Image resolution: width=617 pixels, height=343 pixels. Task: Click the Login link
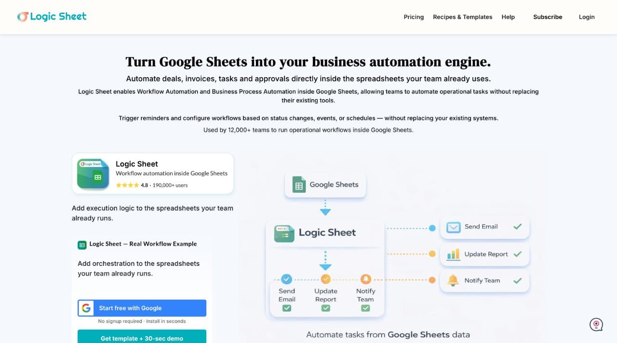pyautogui.click(x=587, y=17)
